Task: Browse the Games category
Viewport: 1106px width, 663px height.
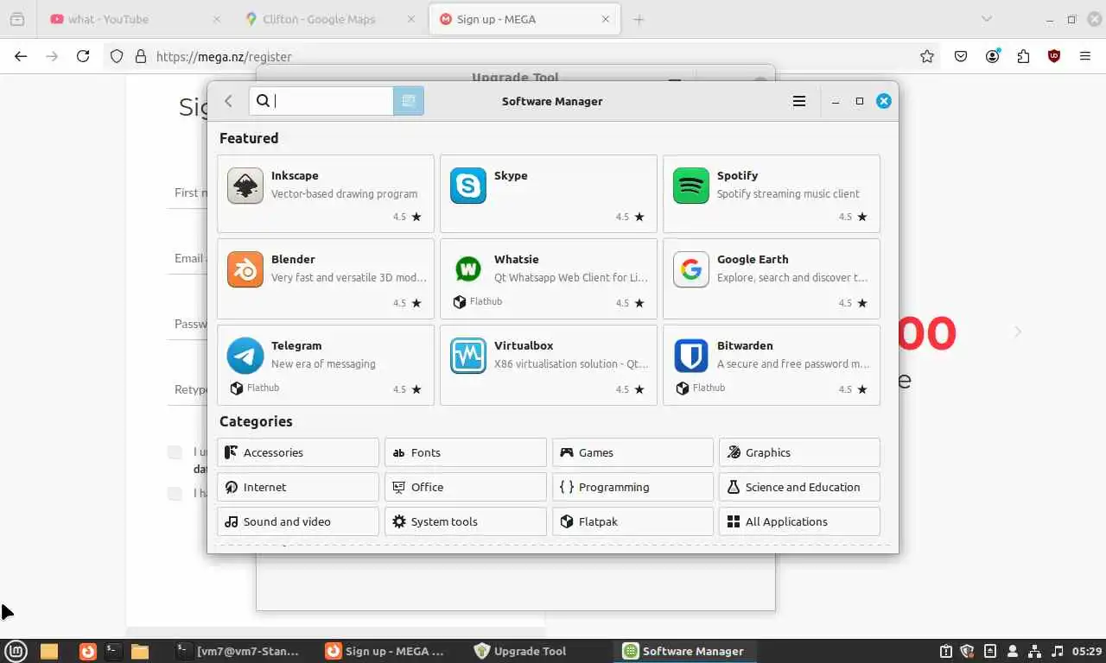Action: point(632,452)
